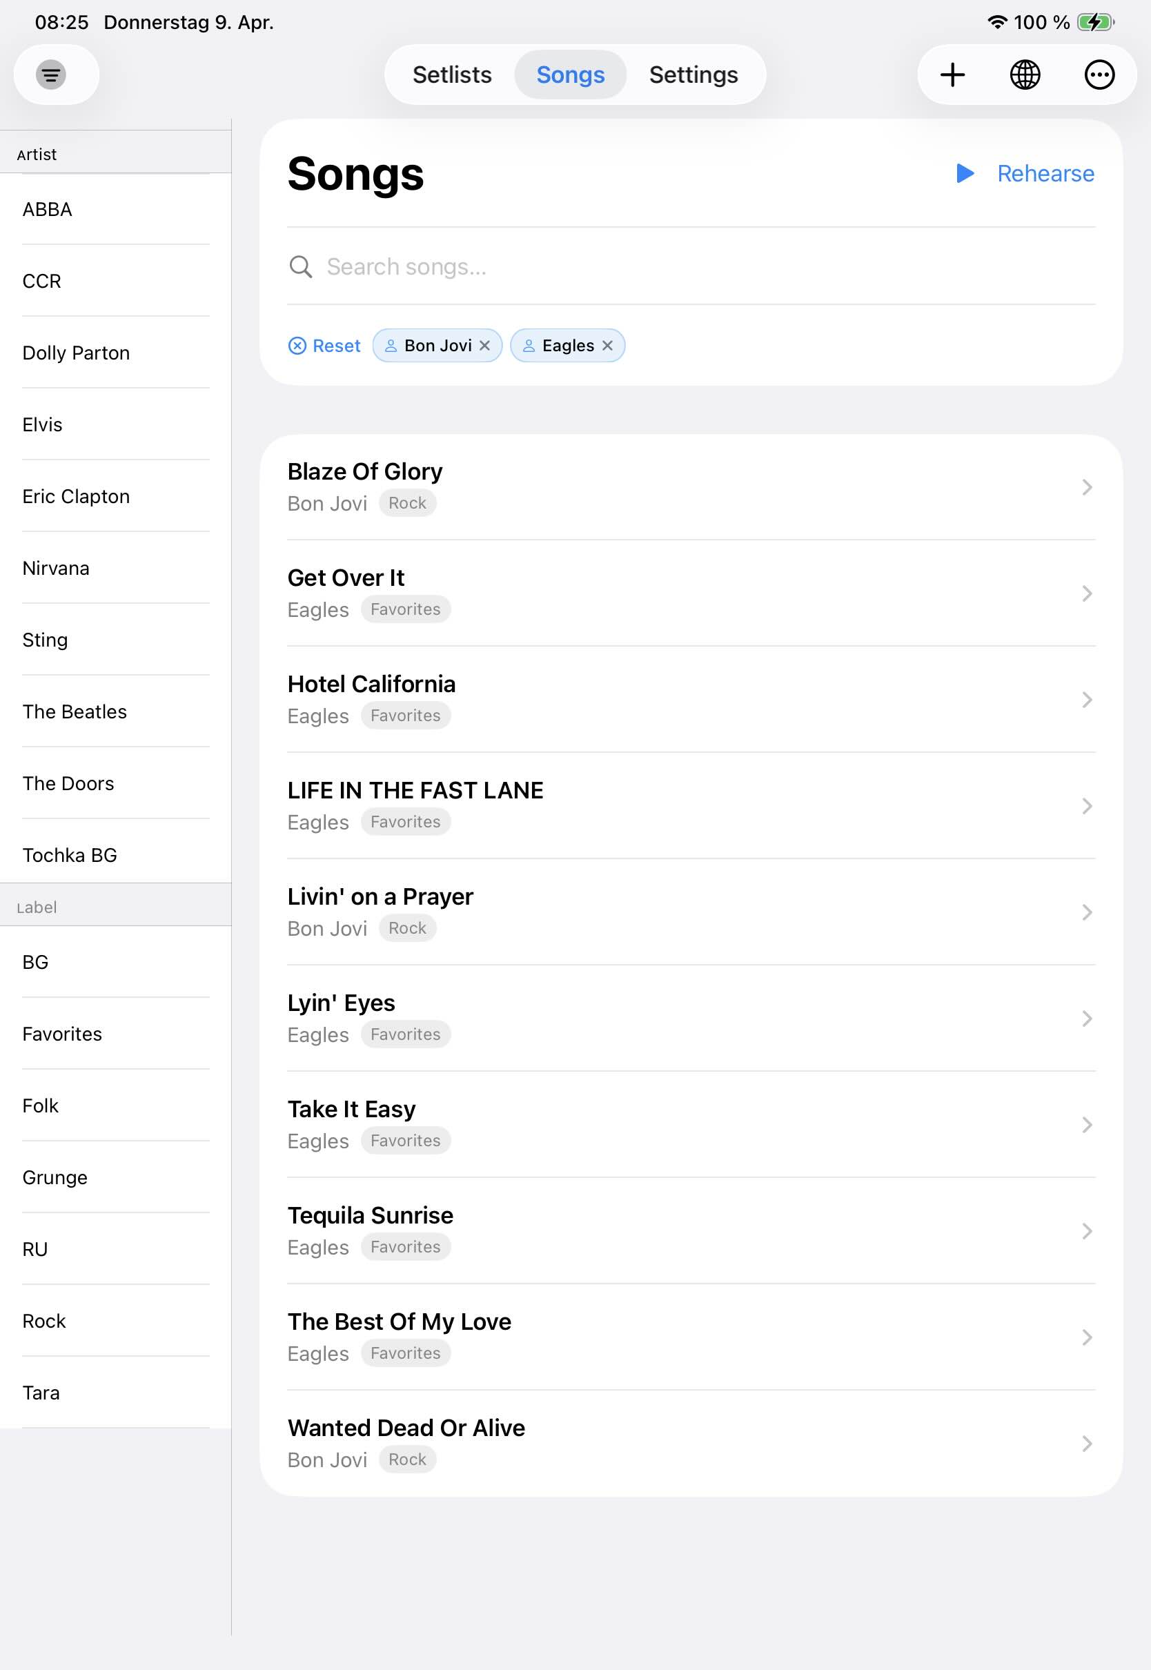Click the Wi-Fi status icon
Screen dimensions: 1151x1670
pos(996,22)
